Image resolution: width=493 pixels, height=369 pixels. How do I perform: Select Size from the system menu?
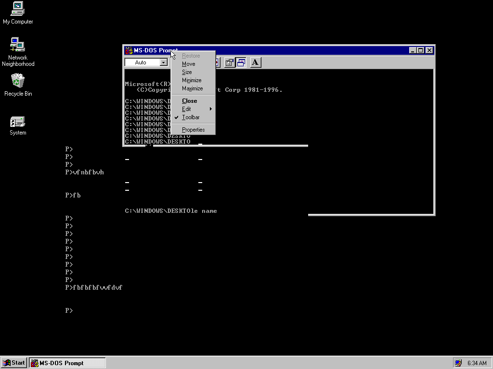click(x=187, y=72)
